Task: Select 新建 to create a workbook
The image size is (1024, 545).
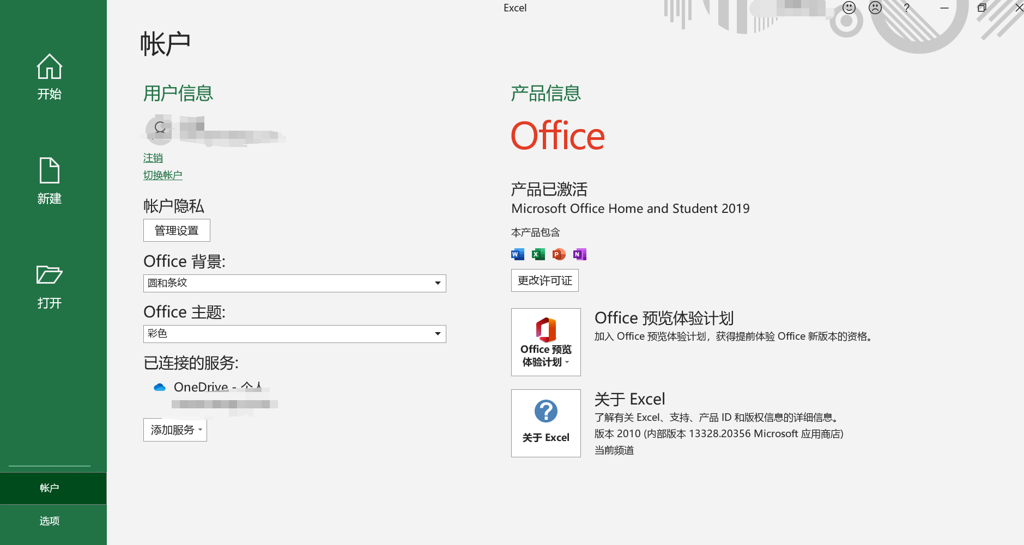Action: point(49,182)
